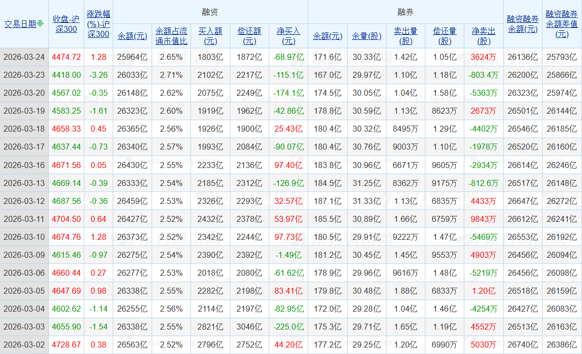Viewport: 582px width, 354px height.
Task: Click net sell value 3624万
Action: (483, 57)
